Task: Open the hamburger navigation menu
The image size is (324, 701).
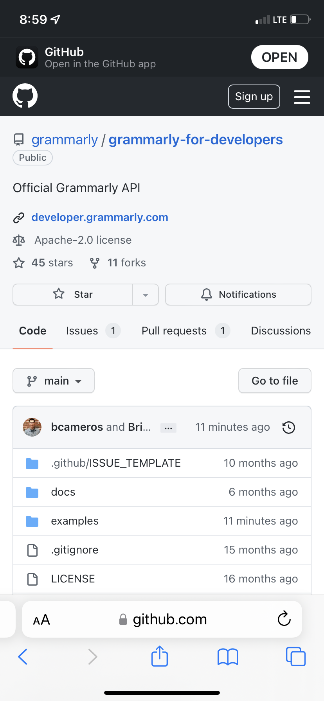Action: [x=302, y=97]
